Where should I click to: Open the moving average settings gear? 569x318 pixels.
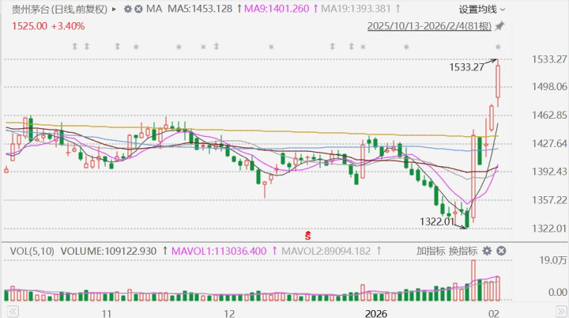[x=128, y=9]
